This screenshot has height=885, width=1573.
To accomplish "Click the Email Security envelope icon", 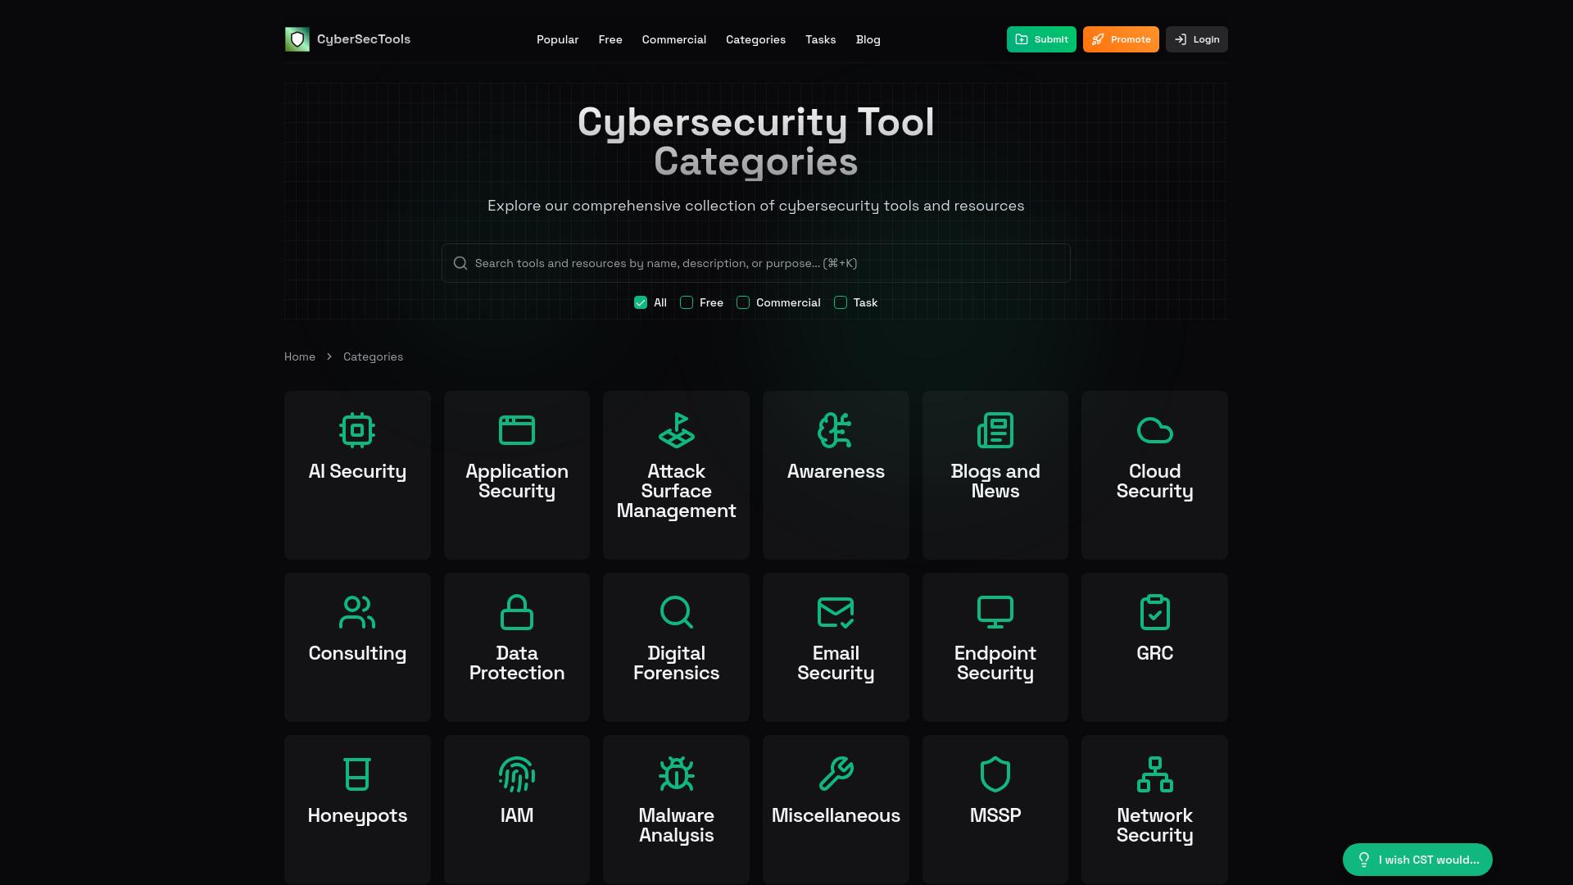I will coord(835,612).
